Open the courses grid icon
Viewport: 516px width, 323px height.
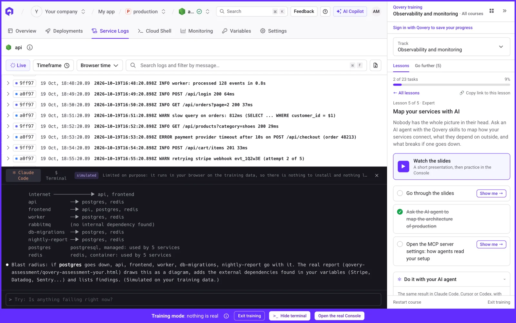[x=491, y=11]
